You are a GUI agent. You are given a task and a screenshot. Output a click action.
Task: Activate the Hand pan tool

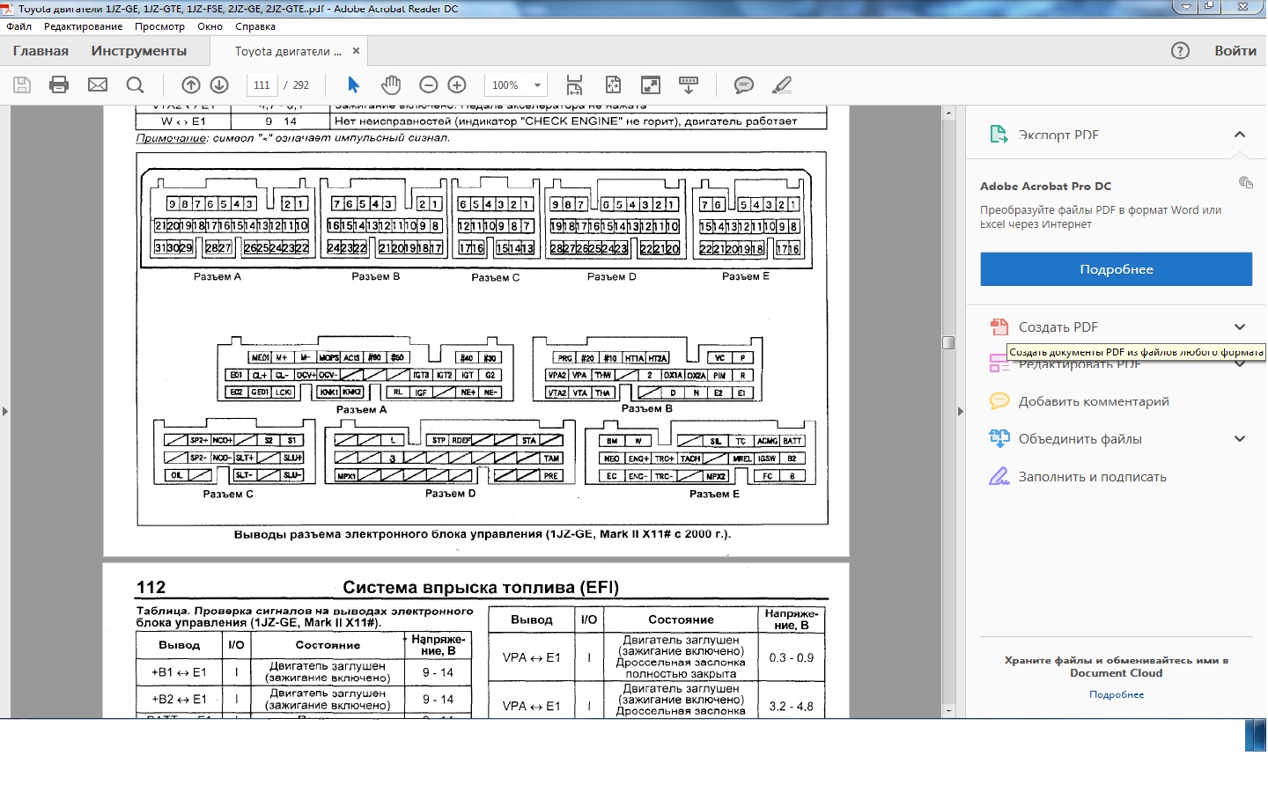point(391,85)
